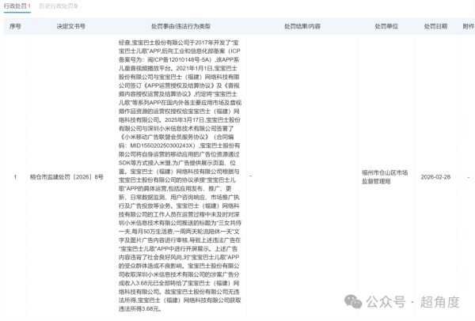
Task: Click the 决定文书号 column header
Action: click(x=71, y=26)
